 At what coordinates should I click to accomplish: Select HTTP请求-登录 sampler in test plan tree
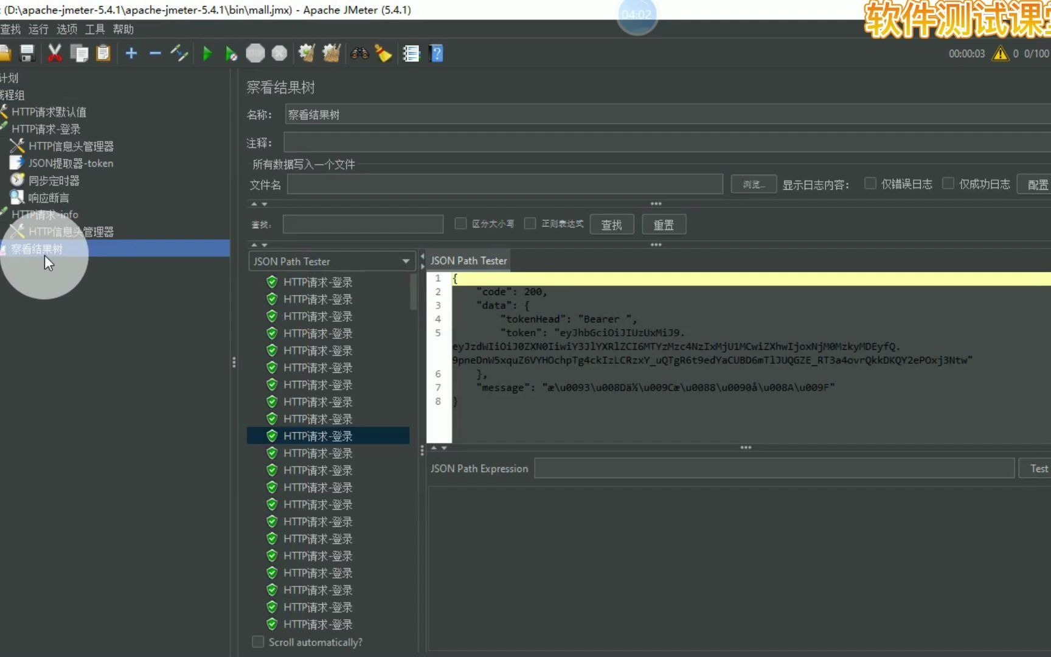click(x=46, y=129)
